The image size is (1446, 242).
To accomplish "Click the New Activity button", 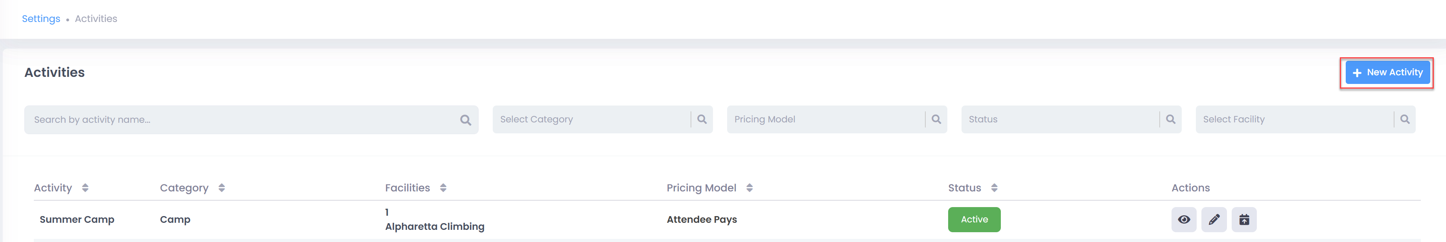I will pos(1387,72).
